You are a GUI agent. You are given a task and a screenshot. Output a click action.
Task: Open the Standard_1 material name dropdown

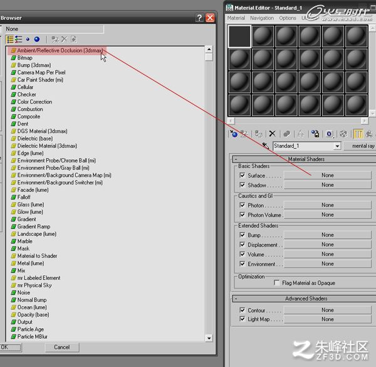(337, 146)
